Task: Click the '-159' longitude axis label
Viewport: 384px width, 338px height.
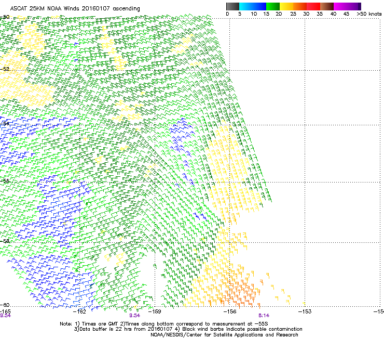Action: (x=155, y=311)
